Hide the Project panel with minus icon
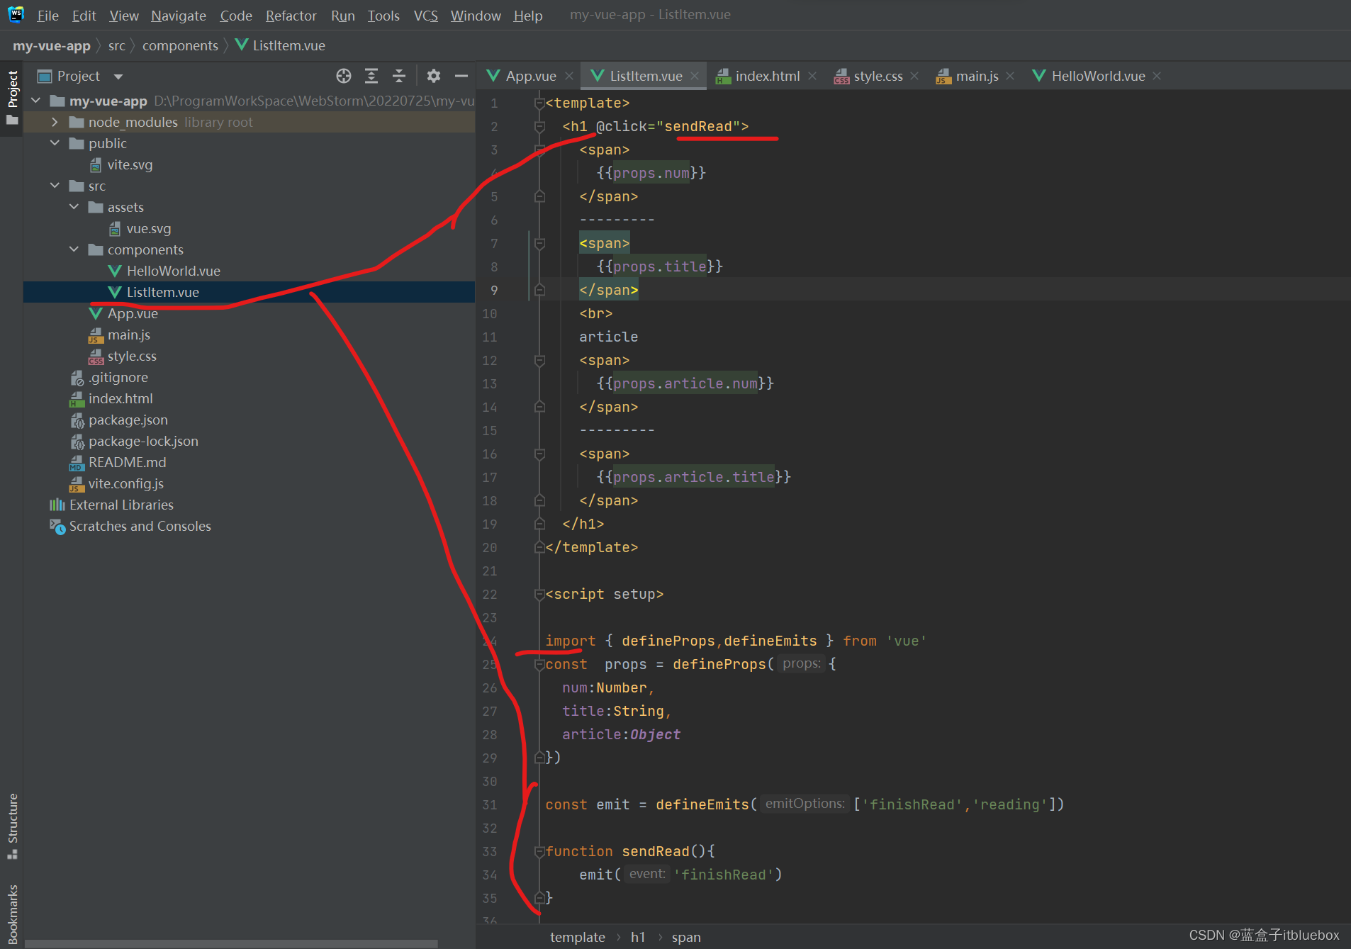Image resolution: width=1351 pixels, height=949 pixels. click(x=461, y=76)
